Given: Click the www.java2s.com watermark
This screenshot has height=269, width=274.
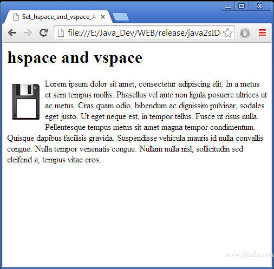Looking at the screenshot, I should click(249, 255).
